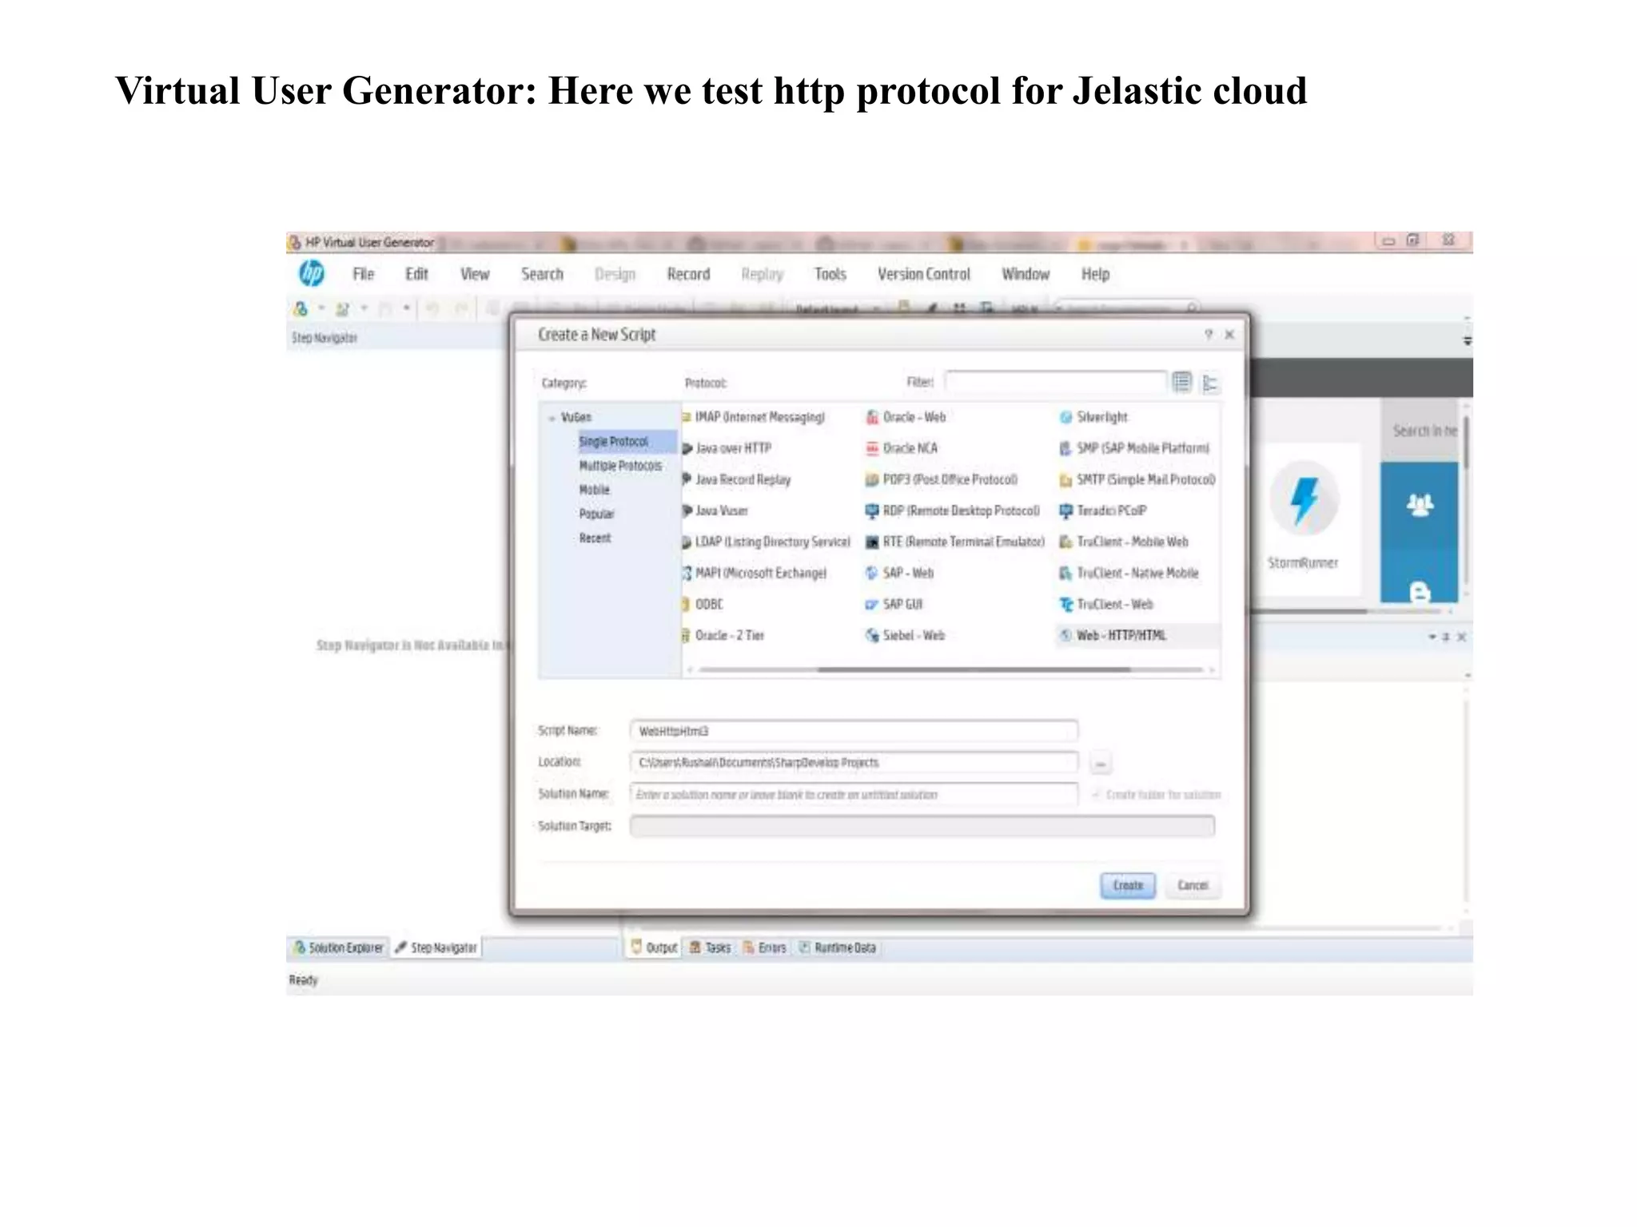Click the help question mark in Create a New Script
The height and width of the screenshot is (1227, 1637).
(1209, 335)
